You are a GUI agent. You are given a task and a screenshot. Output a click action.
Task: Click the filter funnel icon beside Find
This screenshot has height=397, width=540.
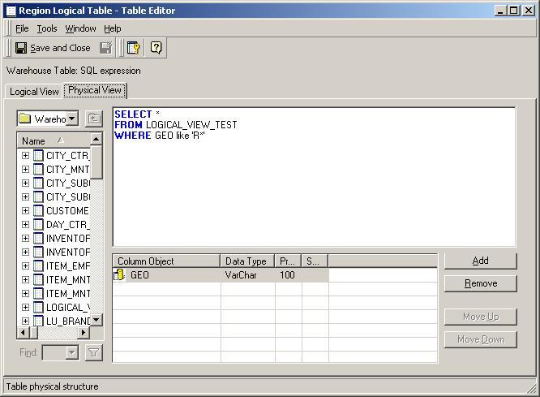pos(94,352)
